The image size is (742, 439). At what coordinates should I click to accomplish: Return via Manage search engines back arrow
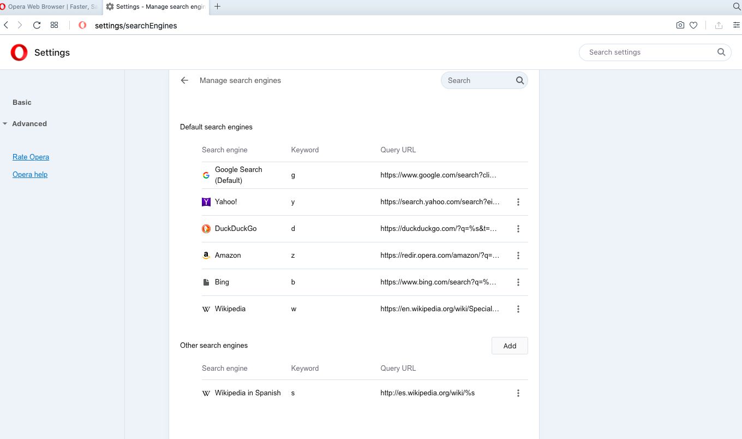pyautogui.click(x=184, y=80)
